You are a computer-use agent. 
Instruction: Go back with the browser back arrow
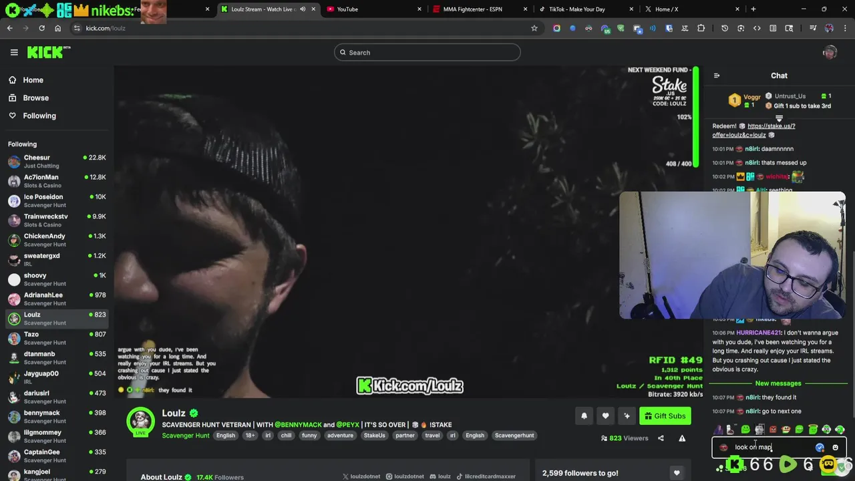[9, 28]
